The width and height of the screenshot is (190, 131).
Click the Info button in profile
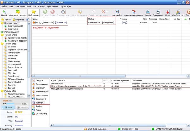pos(8,107)
